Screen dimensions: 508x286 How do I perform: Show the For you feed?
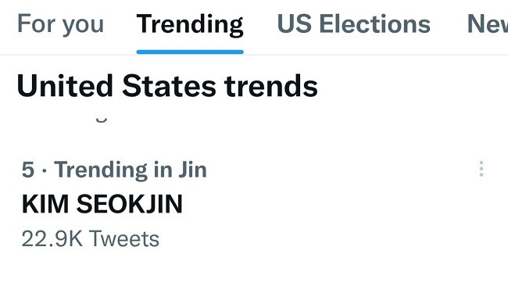tap(61, 24)
